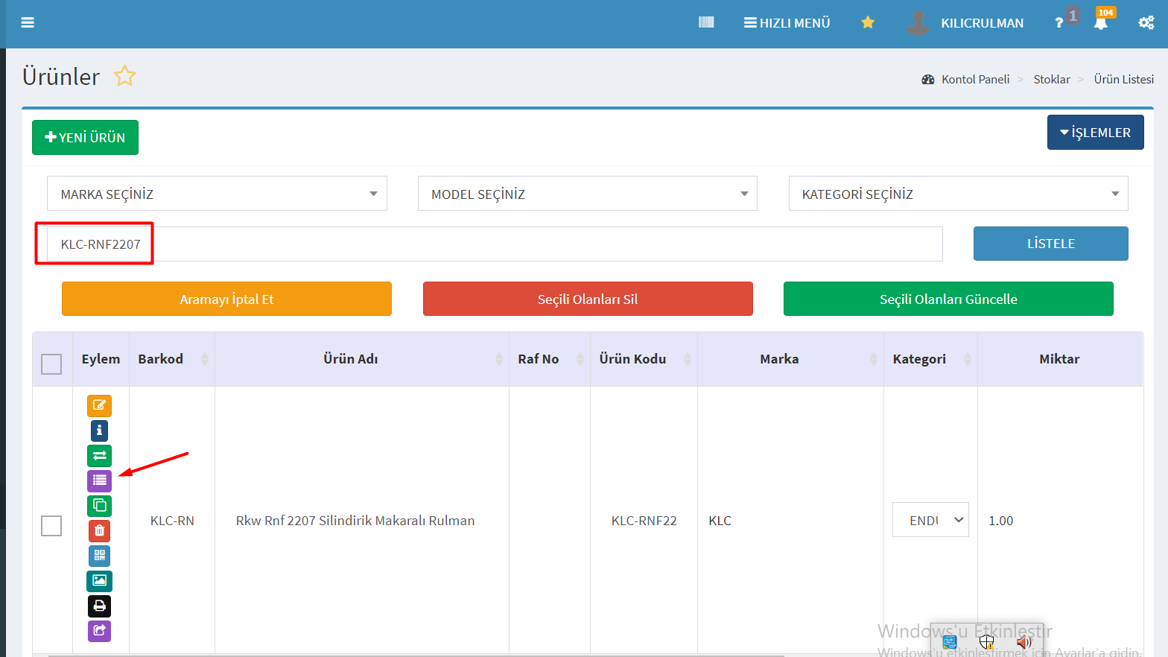Image resolution: width=1168 pixels, height=657 pixels.
Task: Click the QR code icon for the product
Action: [x=99, y=556]
